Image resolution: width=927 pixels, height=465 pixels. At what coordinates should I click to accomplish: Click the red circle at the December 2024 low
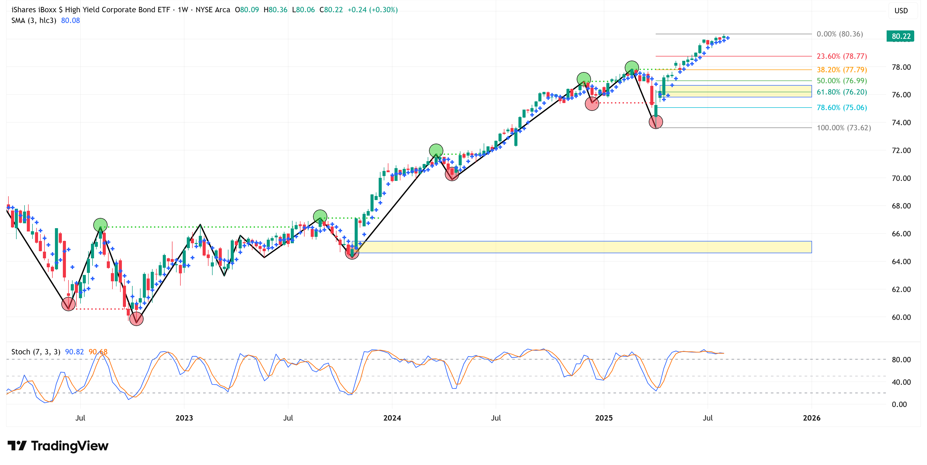coord(592,104)
